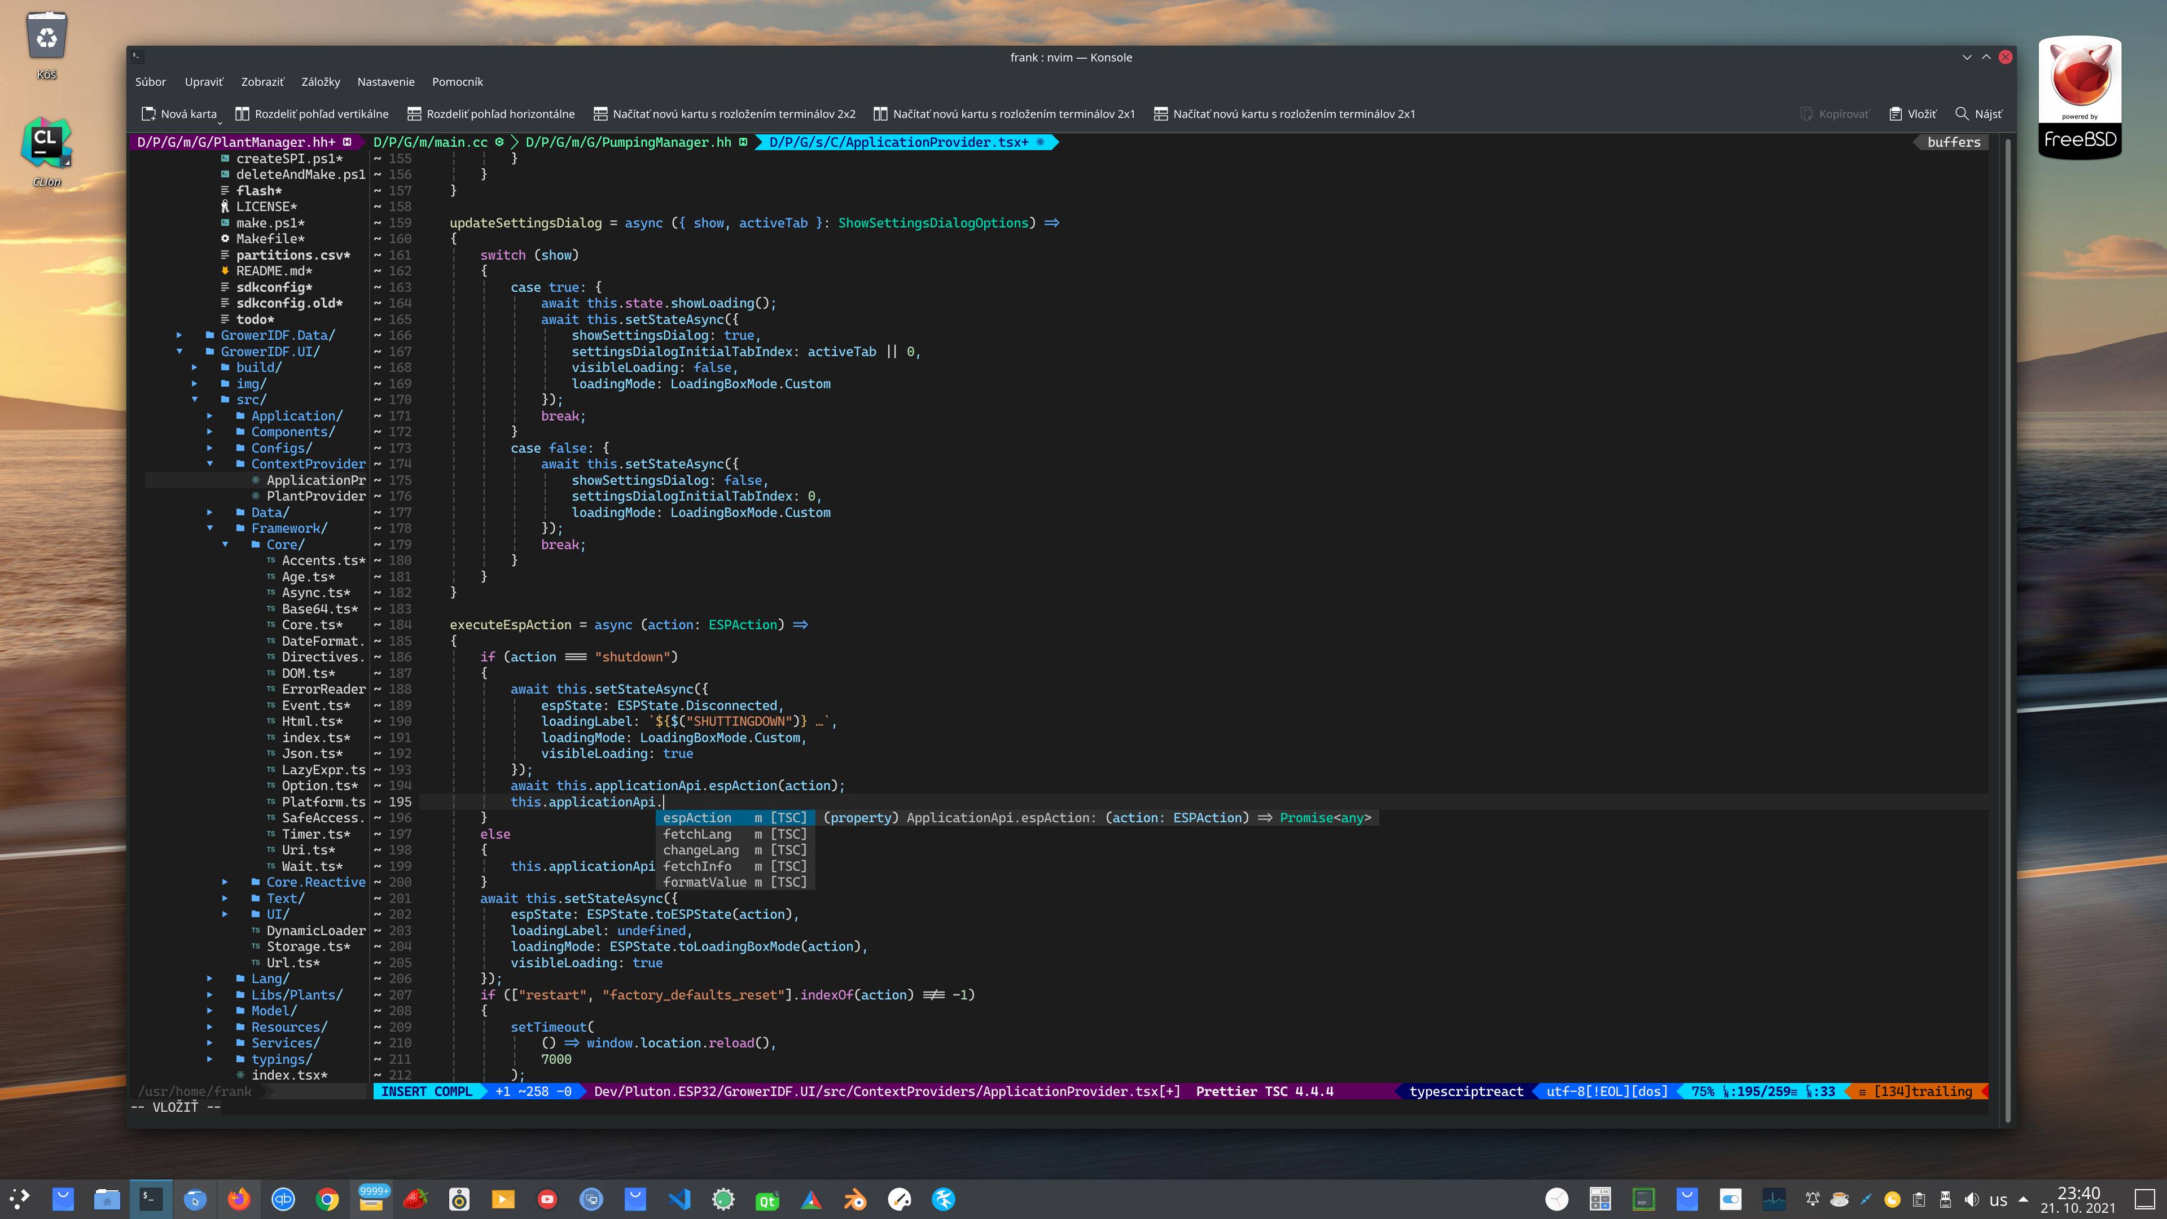Viewport: 2167px width, 1219px height.
Task: Expand the Components folder arrow
Action: coord(209,432)
